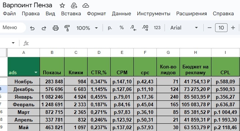Viewport: 240px width, 131px height.
Task: Open the Справка menu
Action: pos(223,14)
